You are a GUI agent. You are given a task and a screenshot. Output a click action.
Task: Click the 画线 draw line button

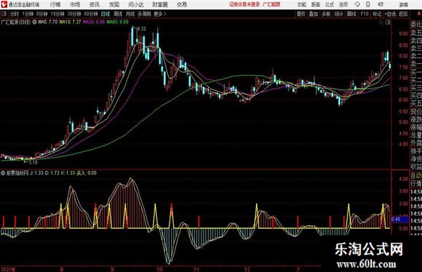tap(351, 14)
